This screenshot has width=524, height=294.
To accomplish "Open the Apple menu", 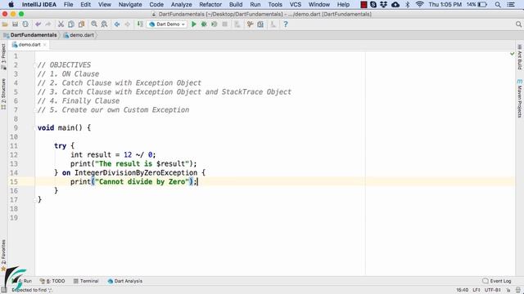I will (11, 4).
